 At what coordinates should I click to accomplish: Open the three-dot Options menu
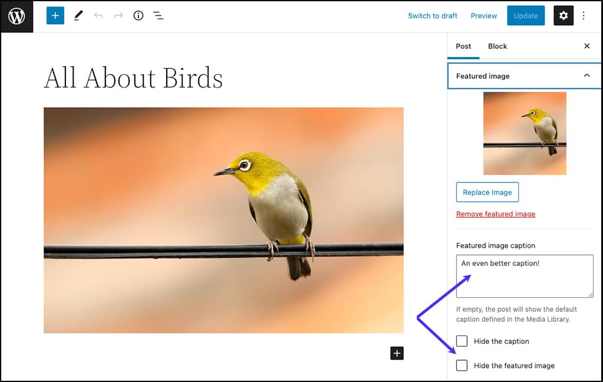(x=584, y=15)
